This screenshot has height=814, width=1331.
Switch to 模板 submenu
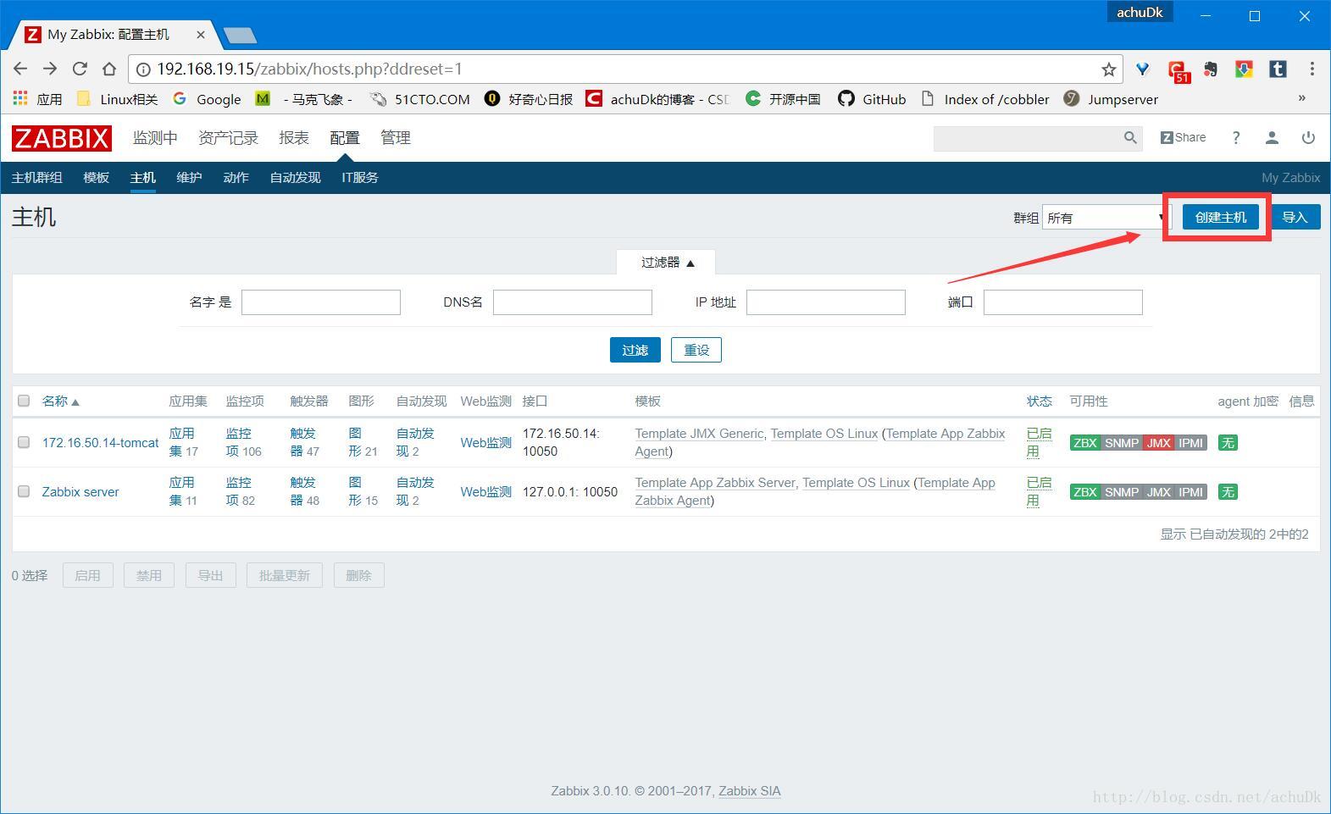(96, 177)
